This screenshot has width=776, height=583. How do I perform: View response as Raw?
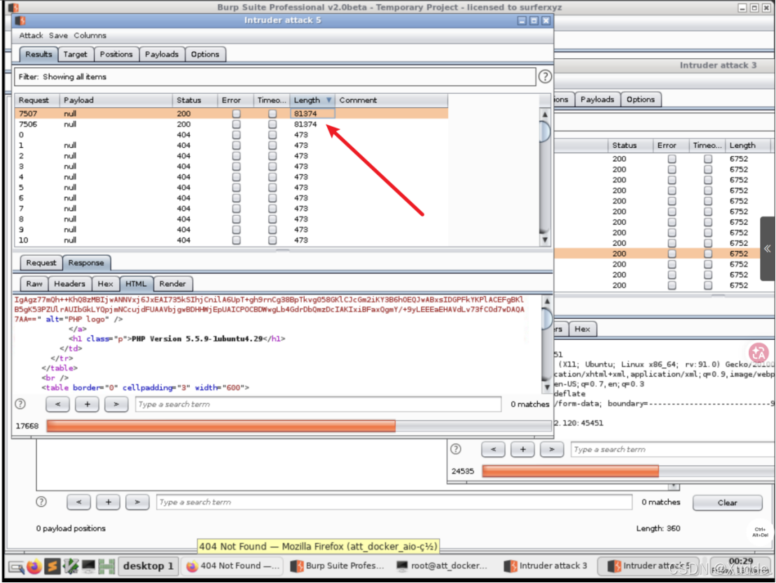(34, 284)
